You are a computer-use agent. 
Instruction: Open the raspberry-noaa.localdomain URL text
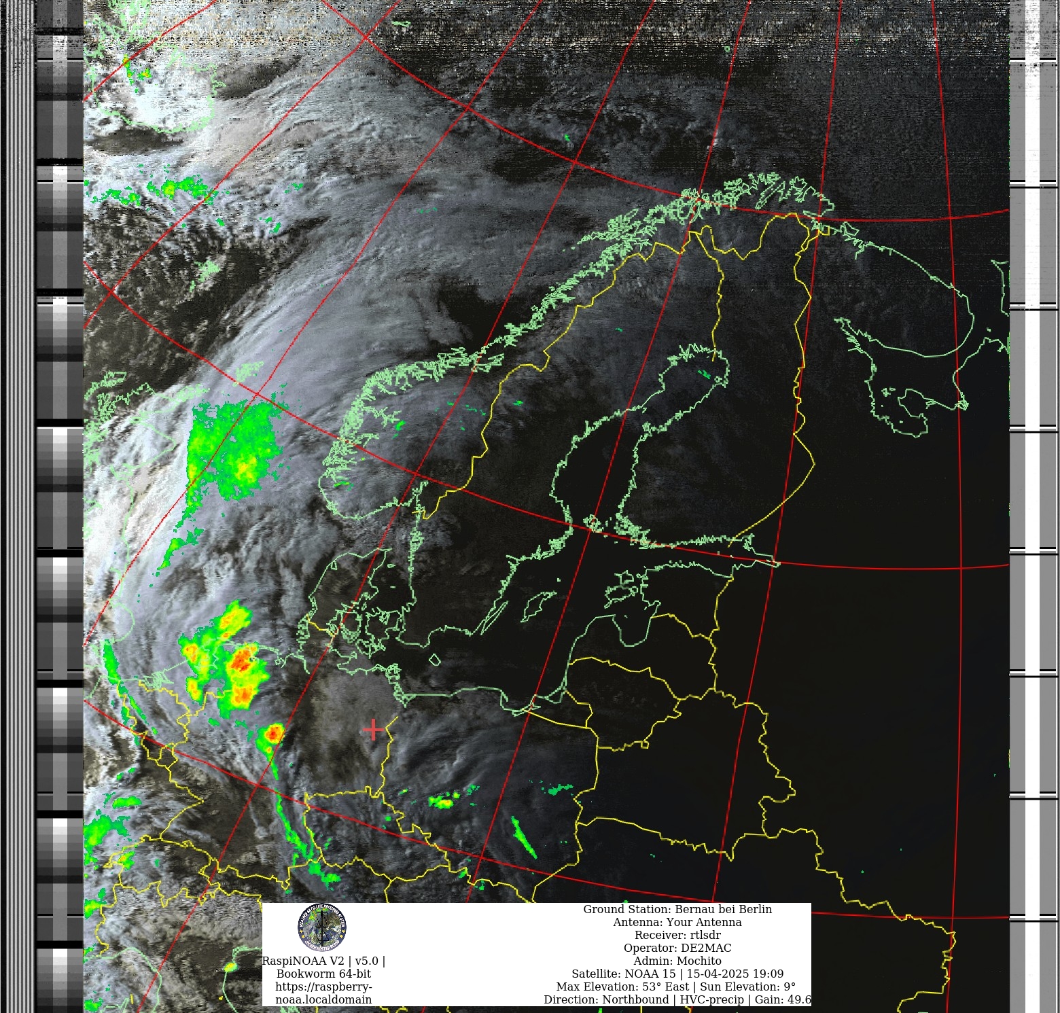pos(323,993)
